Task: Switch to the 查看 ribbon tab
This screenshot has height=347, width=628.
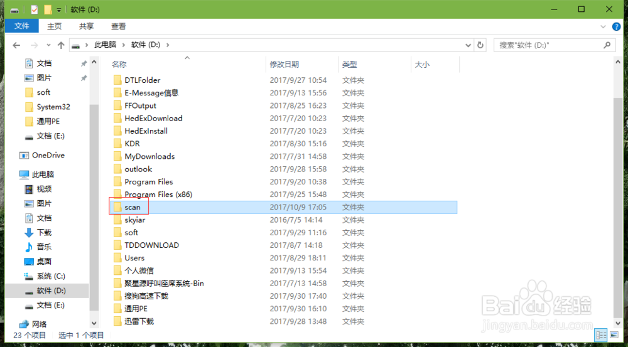Action: coord(118,26)
